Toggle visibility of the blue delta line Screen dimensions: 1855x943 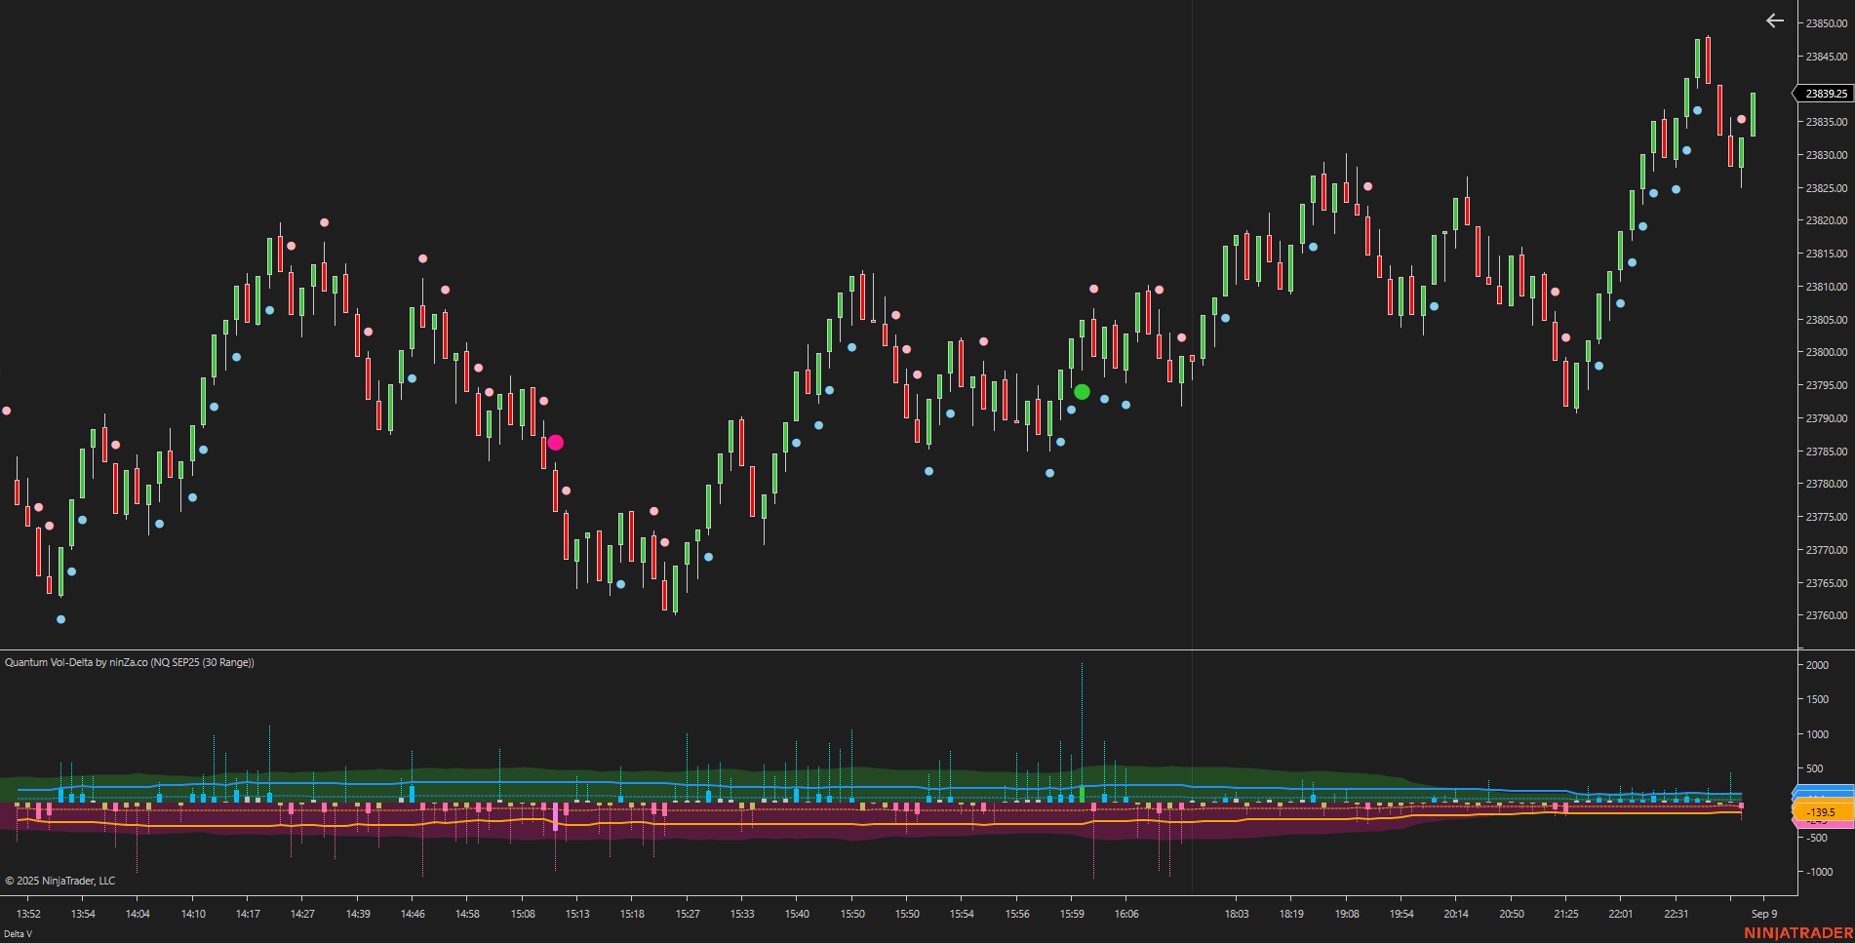[x=1268, y=786]
